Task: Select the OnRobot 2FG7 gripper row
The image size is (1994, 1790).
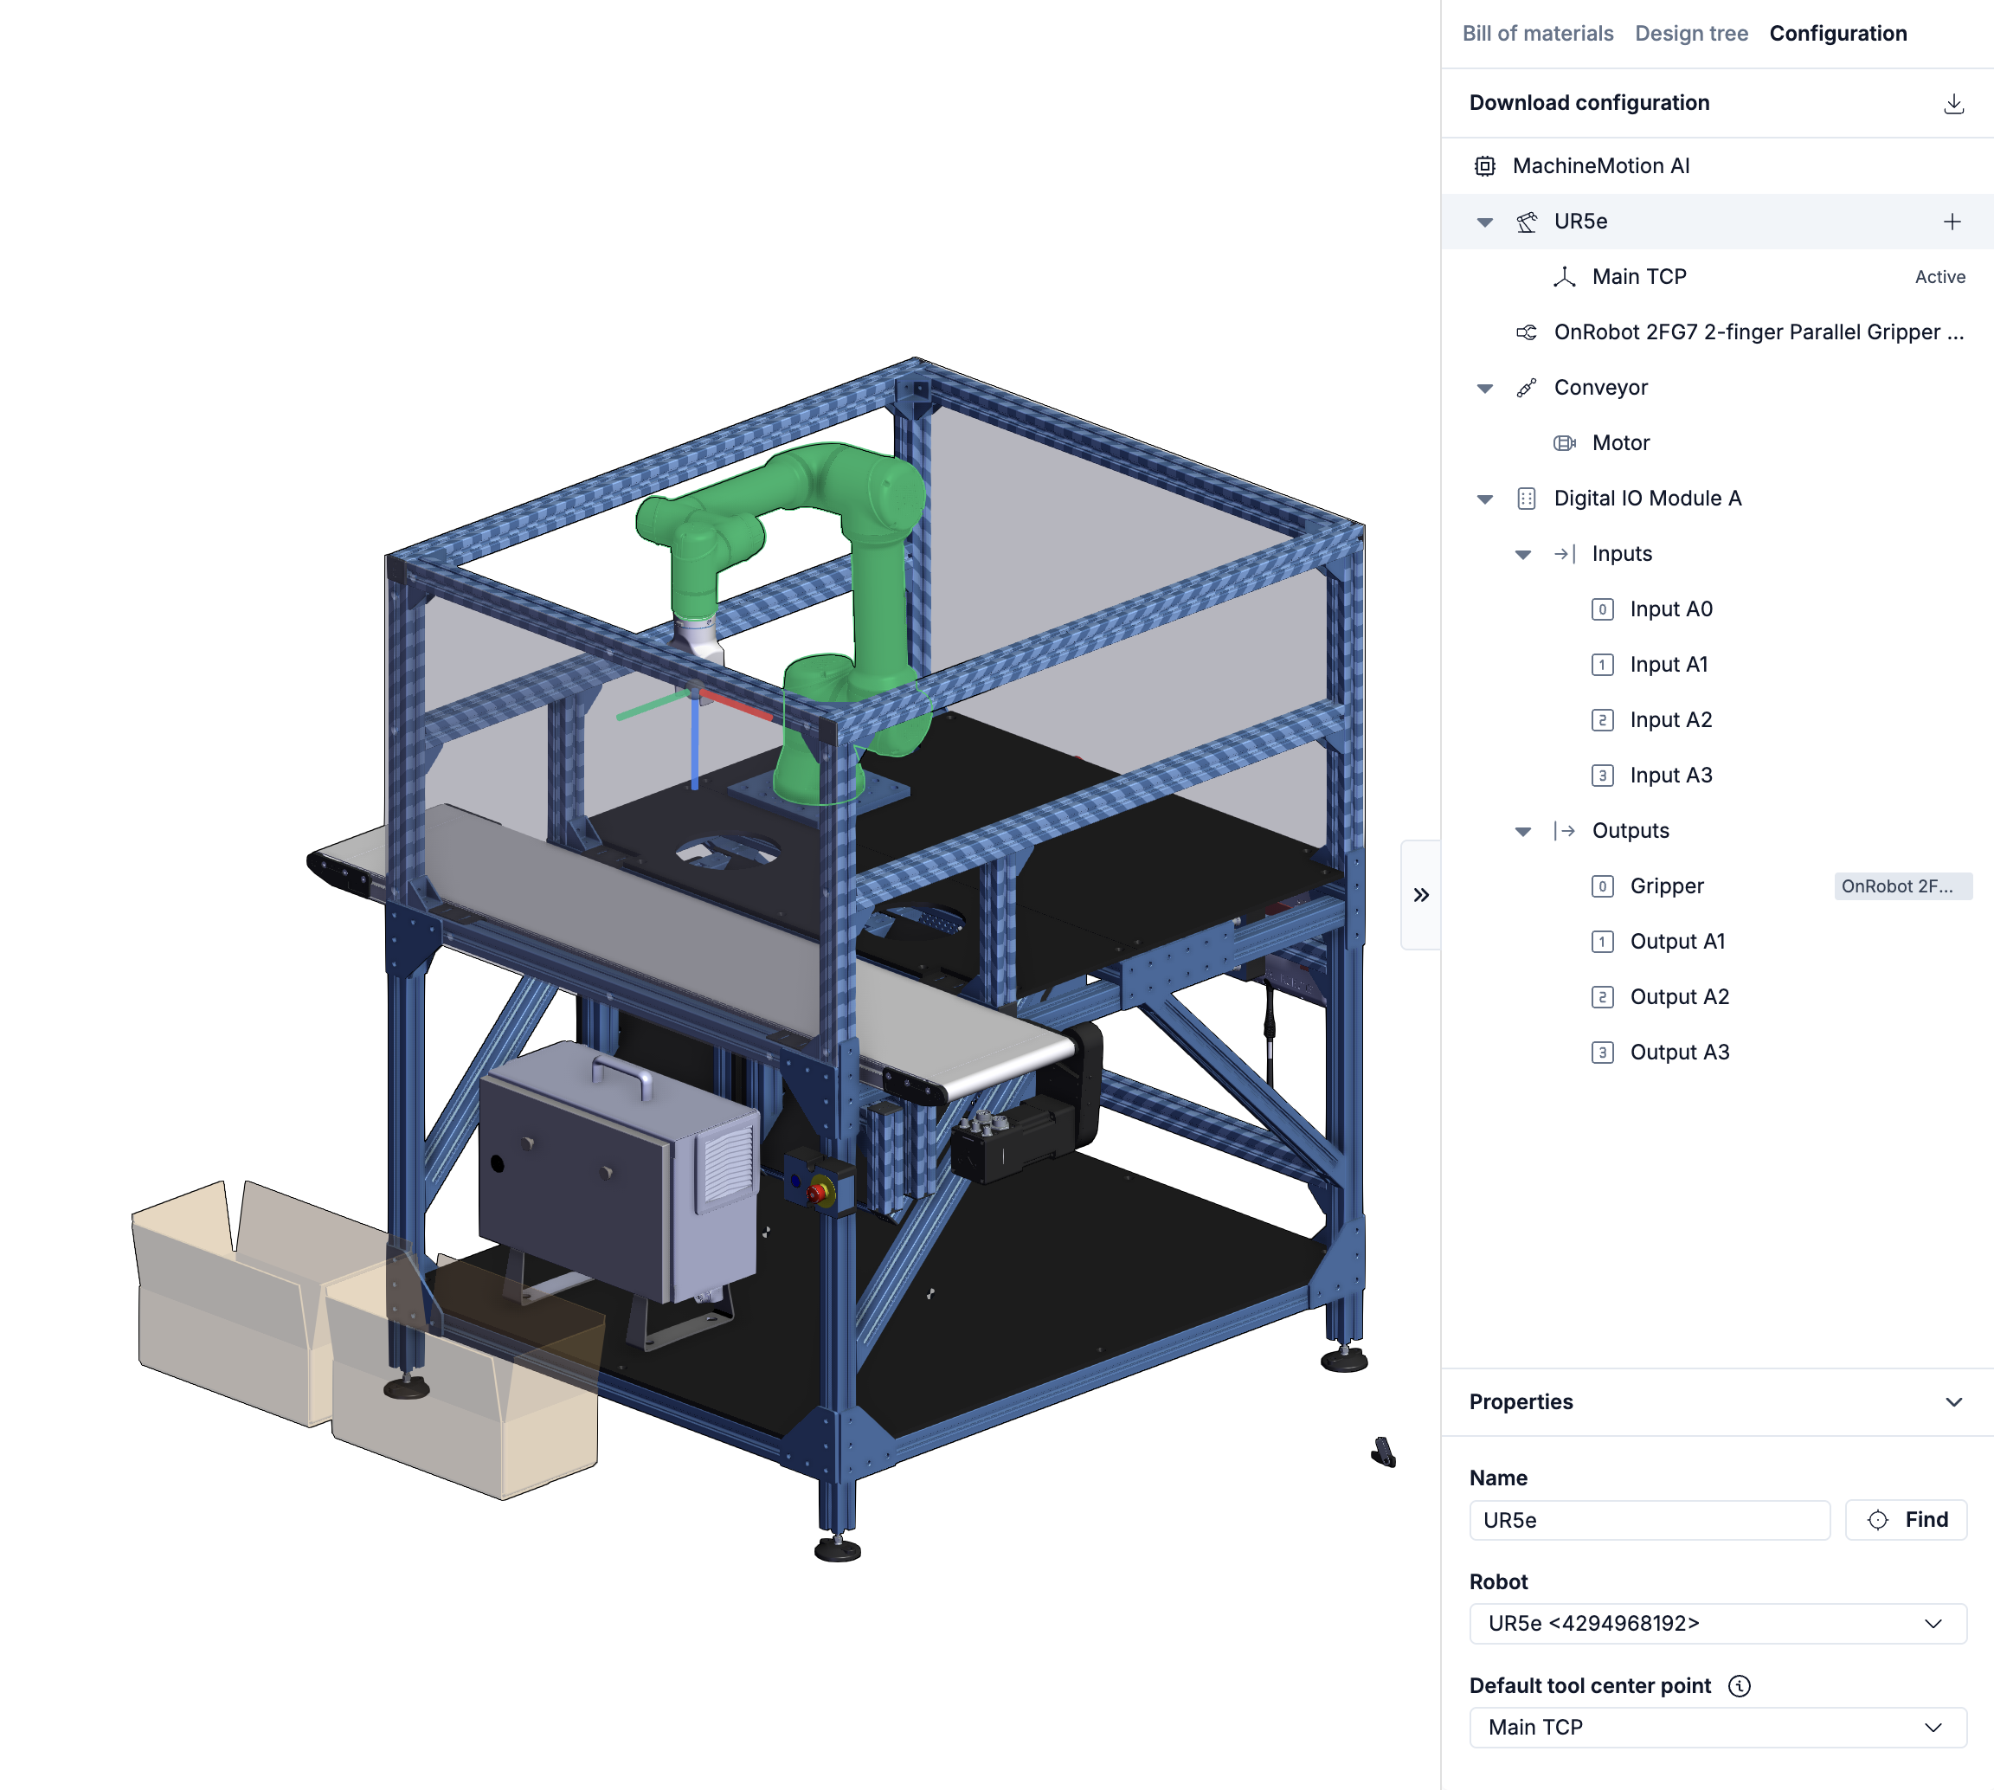Action: [x=1717, y=332]
